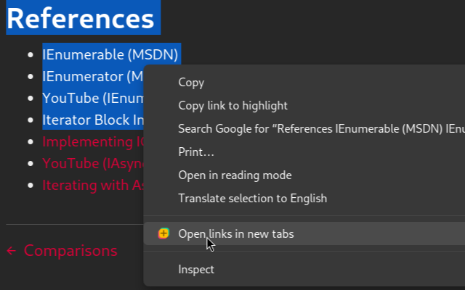Click the Open links extension icon

click(x=164, y=233)
